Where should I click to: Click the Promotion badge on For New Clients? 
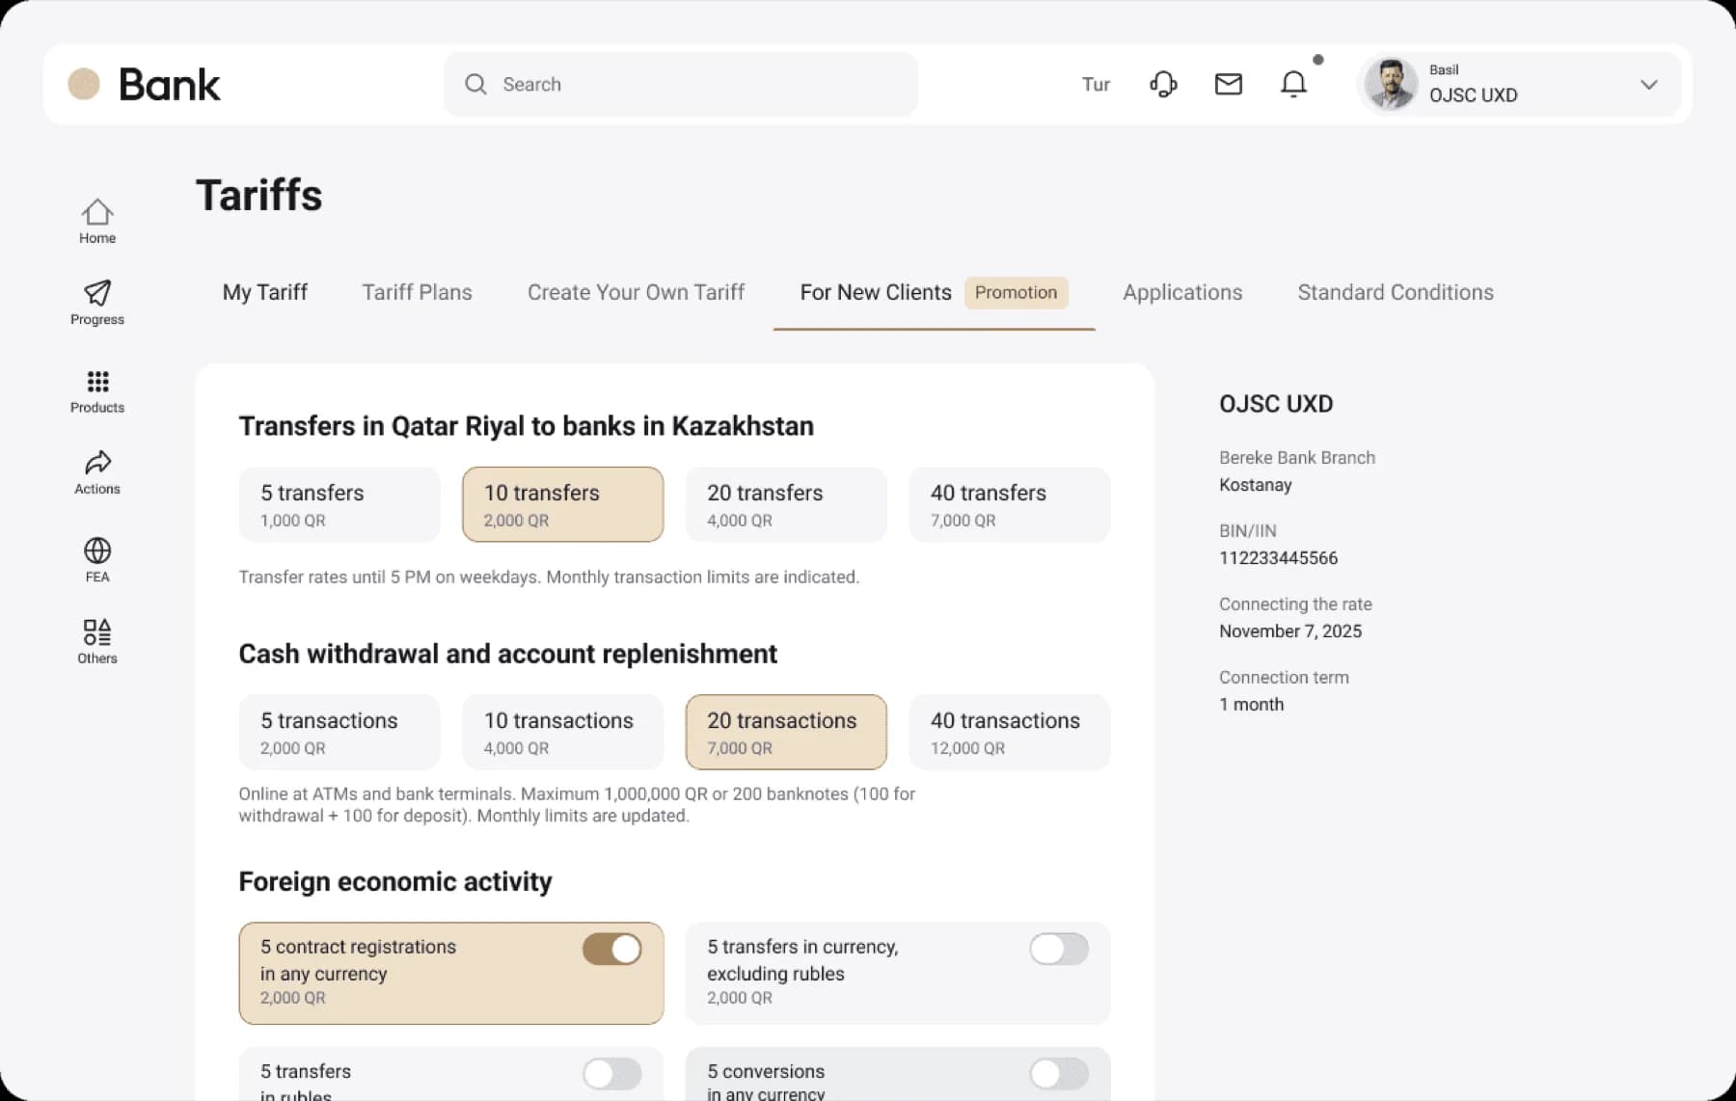(x=1016, y=292)
